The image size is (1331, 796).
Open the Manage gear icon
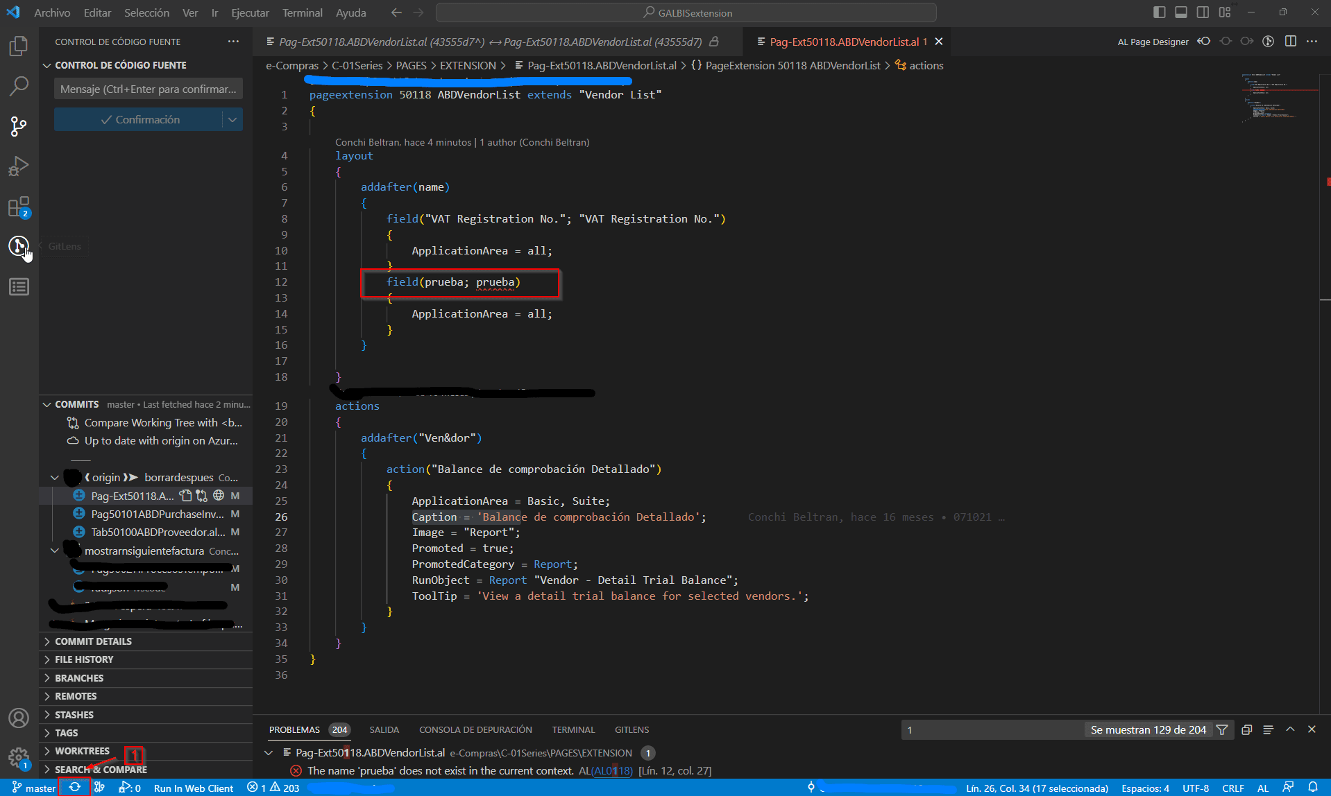point(19,758)
